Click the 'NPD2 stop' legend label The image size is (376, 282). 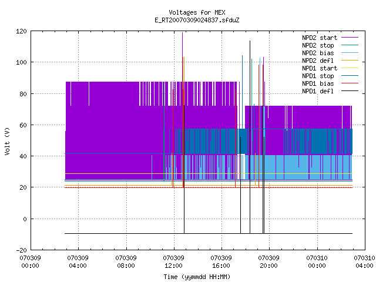coord(318,45)
